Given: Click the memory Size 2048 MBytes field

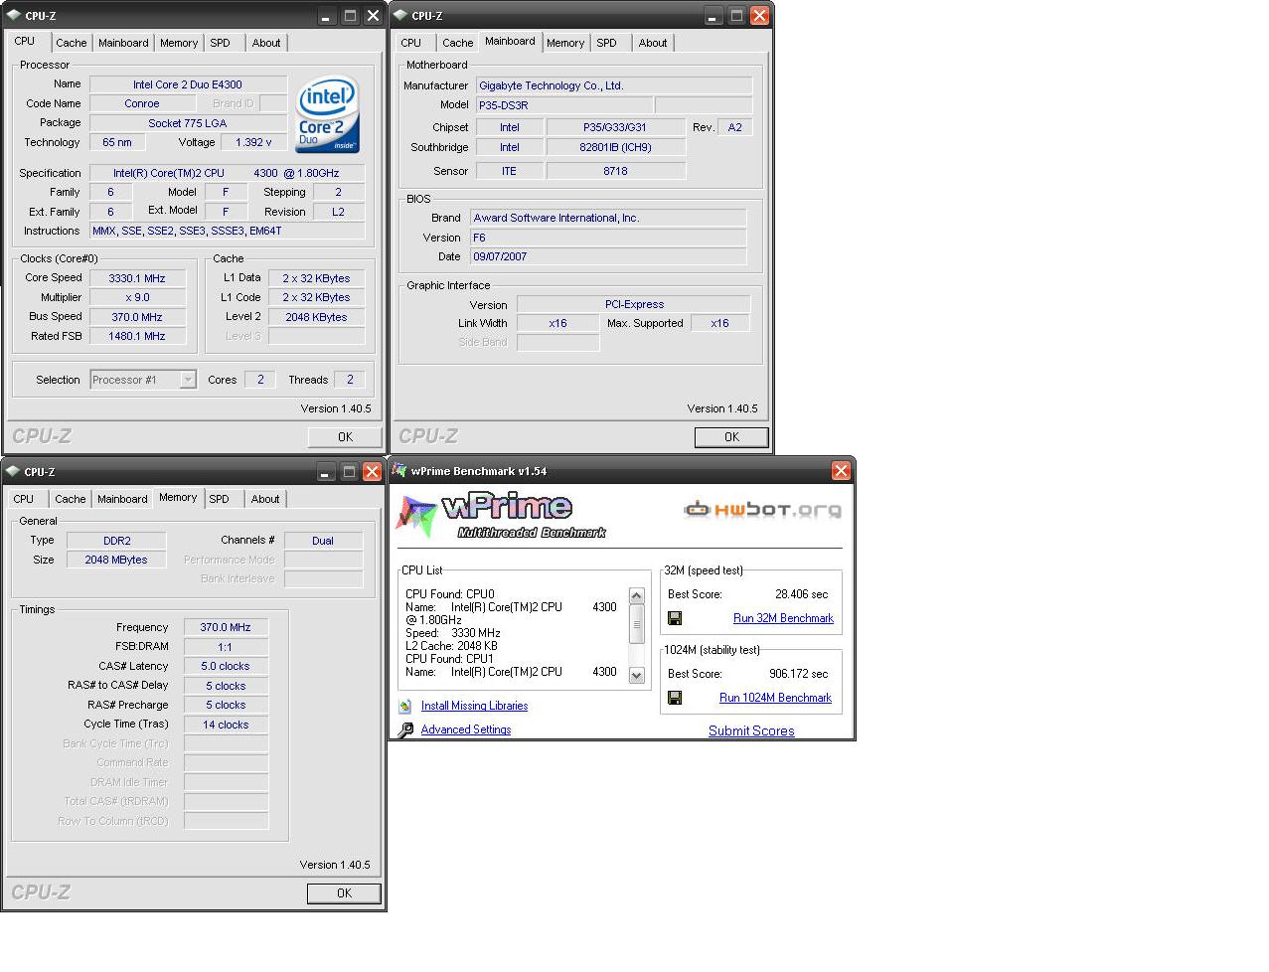Looking at the screenshot, I should tap(116, 560).
